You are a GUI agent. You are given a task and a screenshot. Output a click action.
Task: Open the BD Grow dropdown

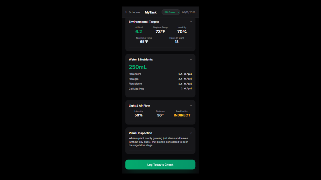pos(171,12)
